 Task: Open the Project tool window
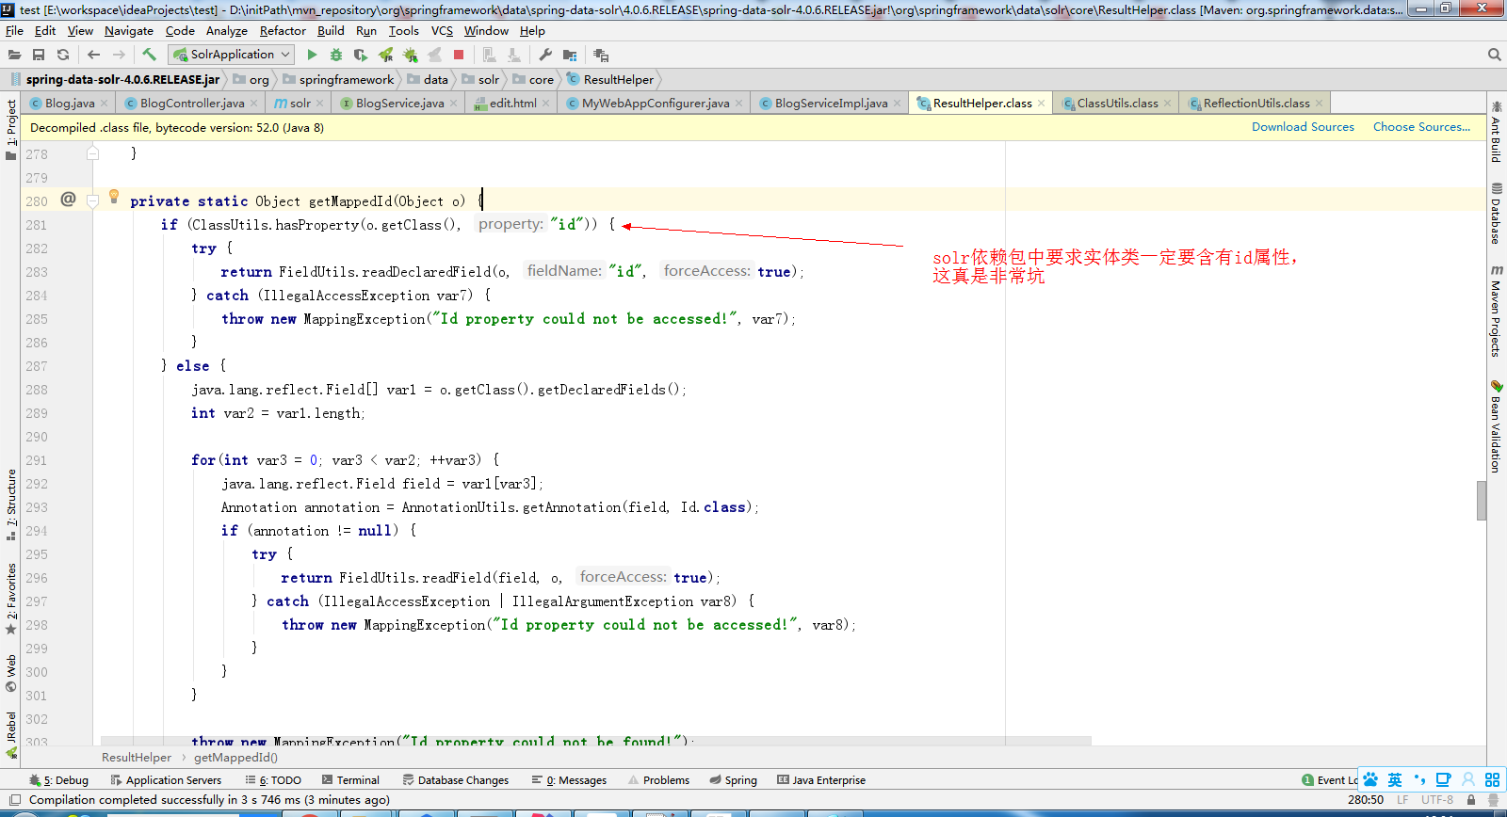click(x=10, y=129)
